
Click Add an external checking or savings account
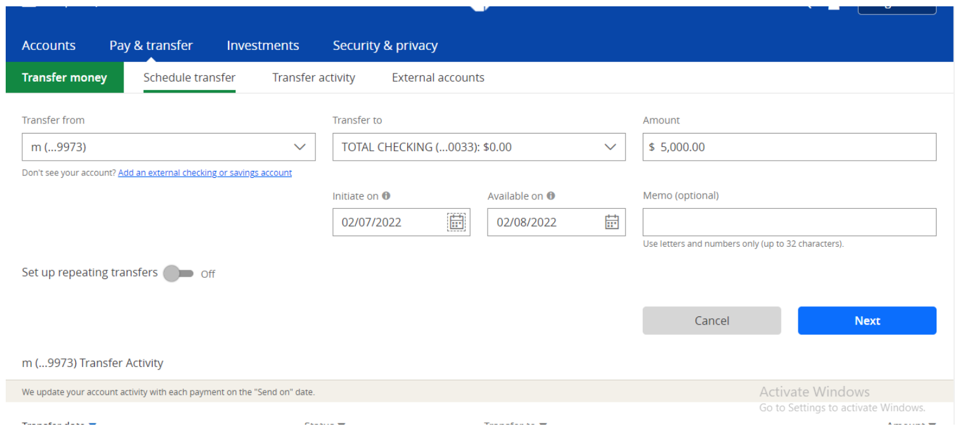(x=205, y=173)
